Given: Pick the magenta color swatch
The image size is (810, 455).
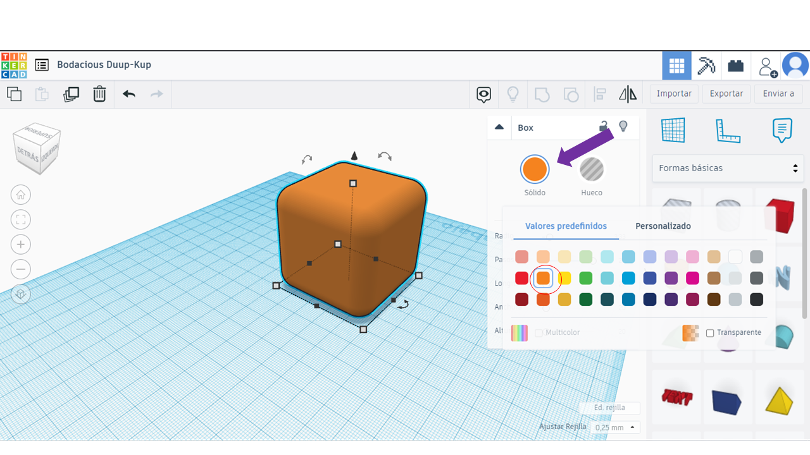Looking at the screenshot, I should point(692,278).
